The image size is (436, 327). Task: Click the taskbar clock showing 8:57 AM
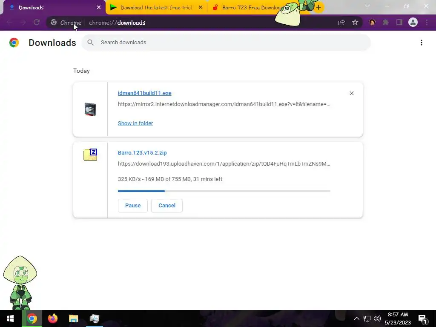click(x=398, y=318)
